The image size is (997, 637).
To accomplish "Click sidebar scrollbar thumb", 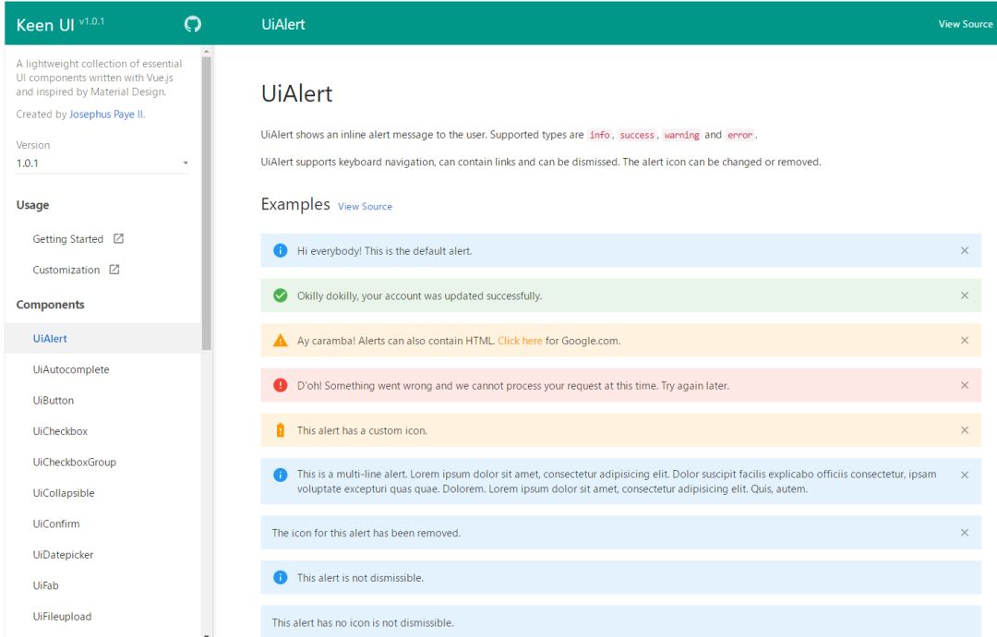I will pyautogui.click(x=206, y=203).
